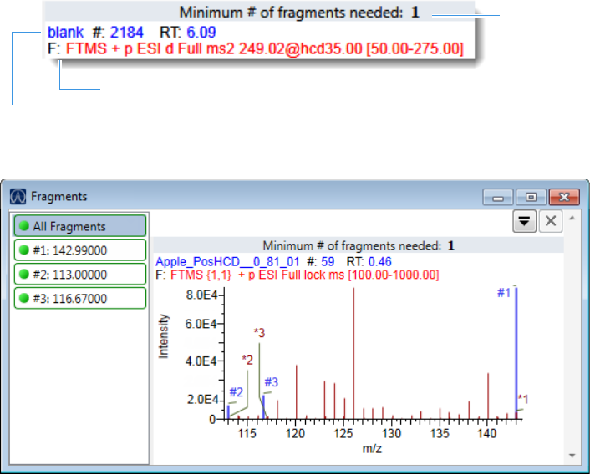Click the m/z axis label
Viewport: 590px width, 474px height.
(372, 449)
